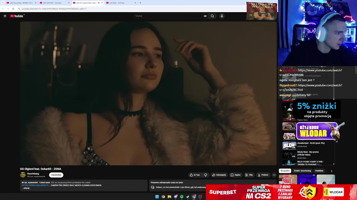Close the DNA tab
The height and width of the screenshot is (200, 357).
pyautogui.click(x=135, y=3)
